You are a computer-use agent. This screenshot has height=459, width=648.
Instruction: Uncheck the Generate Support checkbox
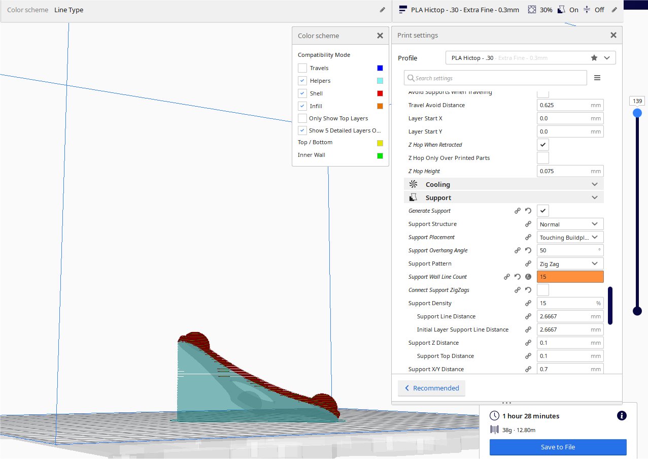tap(543, 211)
